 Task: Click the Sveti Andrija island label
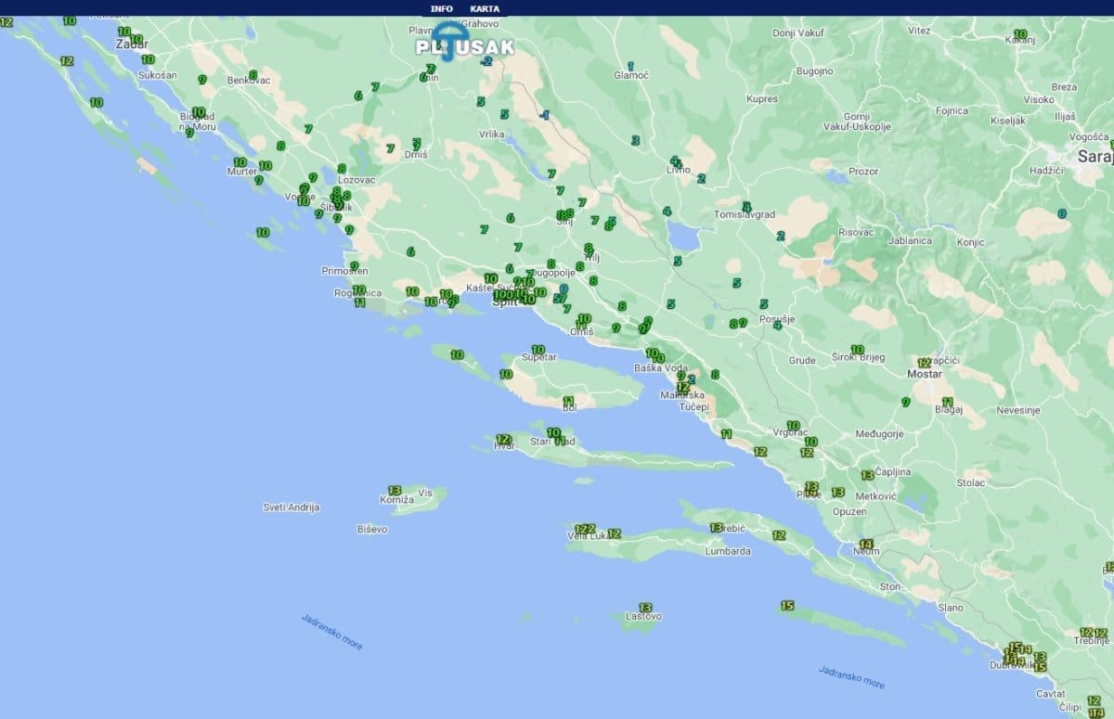291,507
